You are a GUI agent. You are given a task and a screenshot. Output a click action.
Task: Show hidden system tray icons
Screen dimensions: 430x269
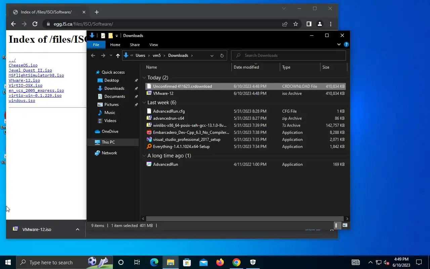[x=371, y=262]
